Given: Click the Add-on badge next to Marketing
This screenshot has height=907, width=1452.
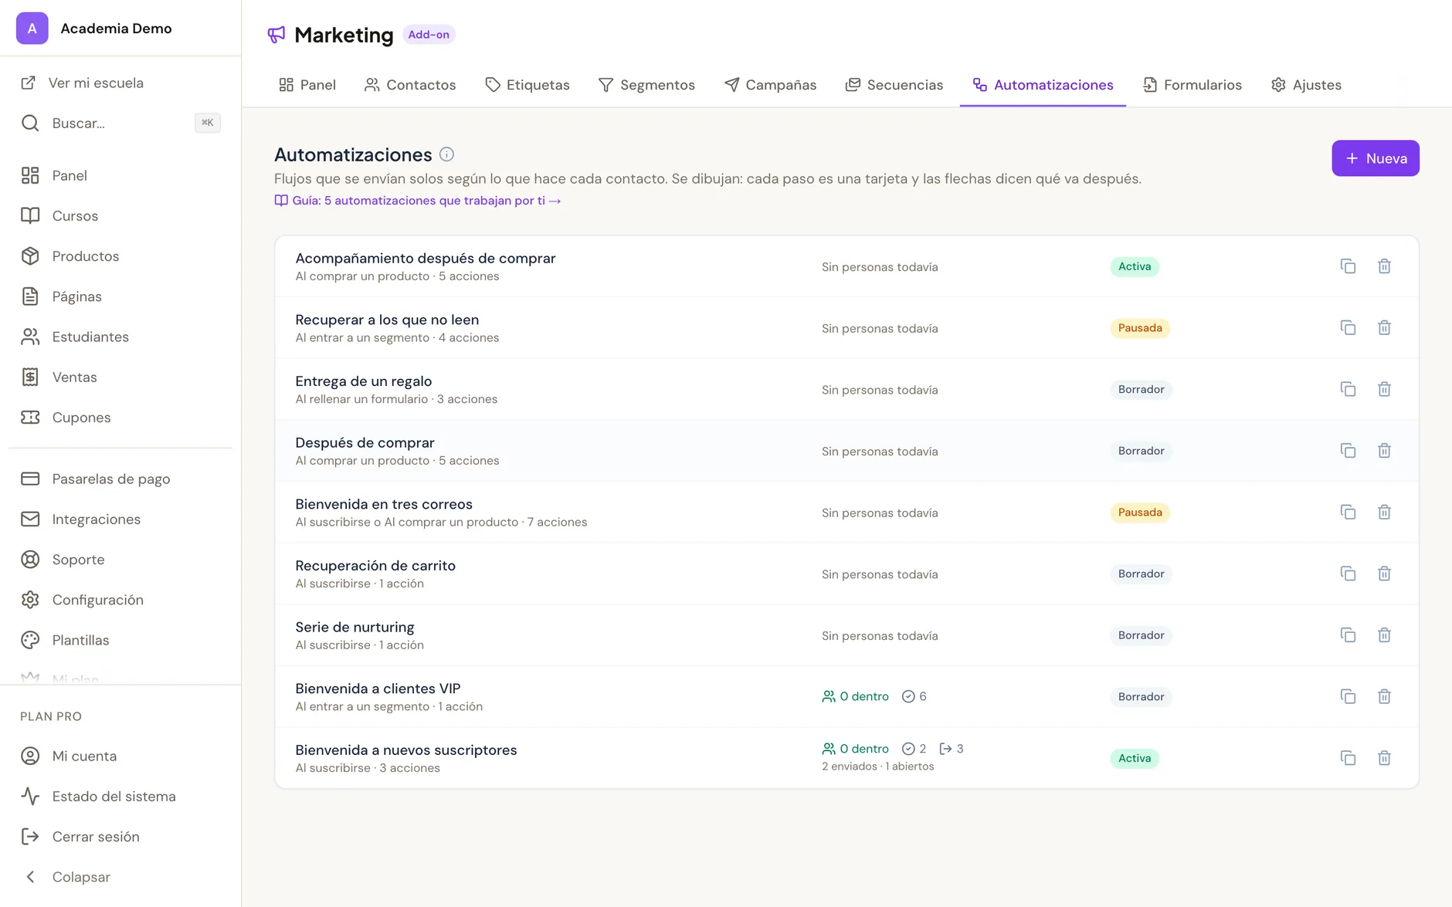Looking at the screenshot, I should 429,35.
